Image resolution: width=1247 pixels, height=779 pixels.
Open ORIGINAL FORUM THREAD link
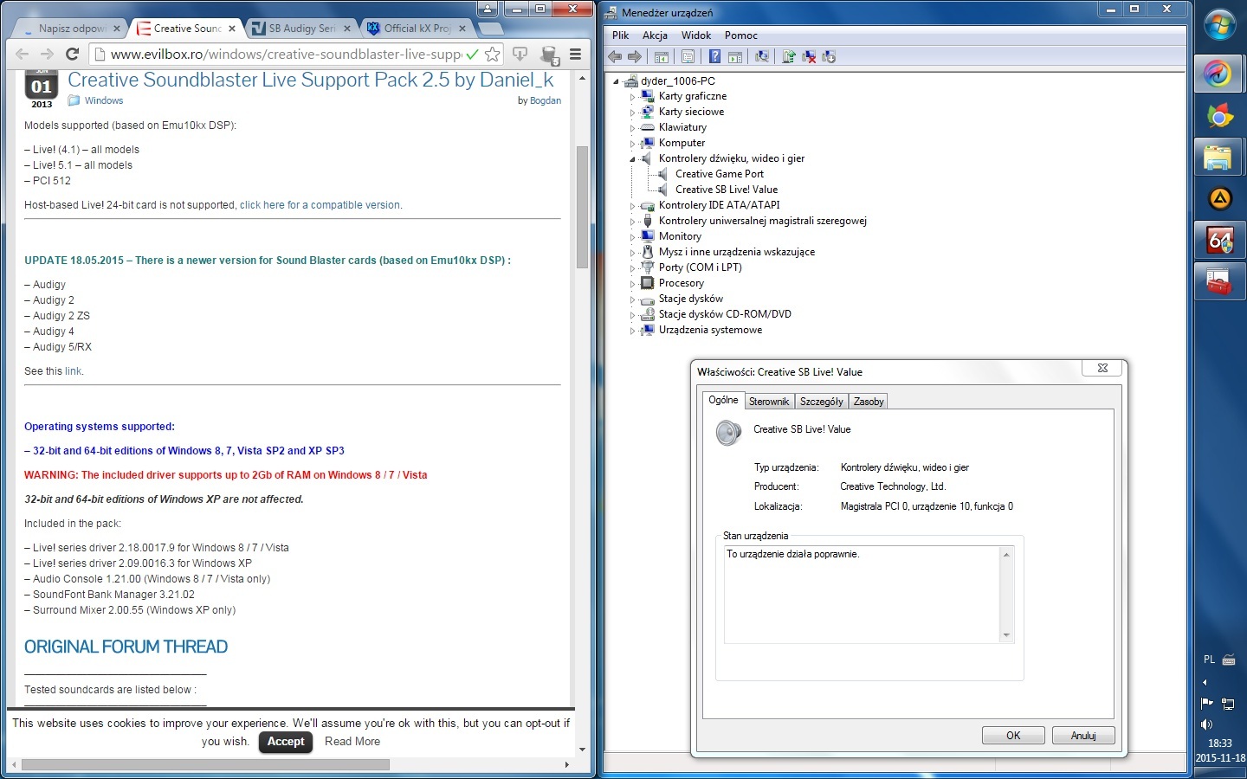[x=126, y=647]
